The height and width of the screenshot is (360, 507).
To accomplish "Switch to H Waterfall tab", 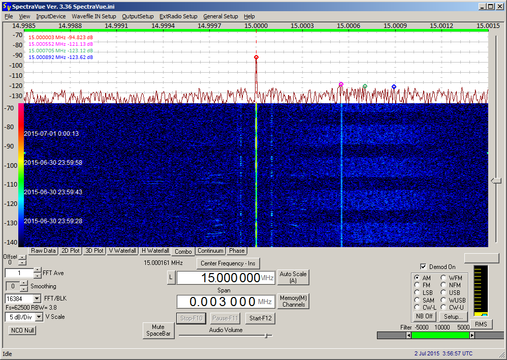I will [155, 251].
